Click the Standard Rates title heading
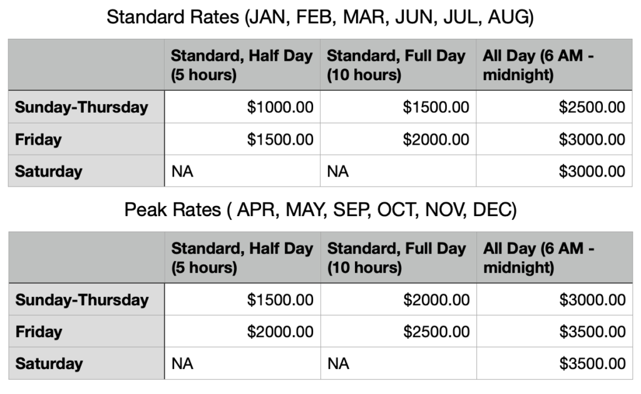This screenshot has width=641, height=394. point(320,18)
